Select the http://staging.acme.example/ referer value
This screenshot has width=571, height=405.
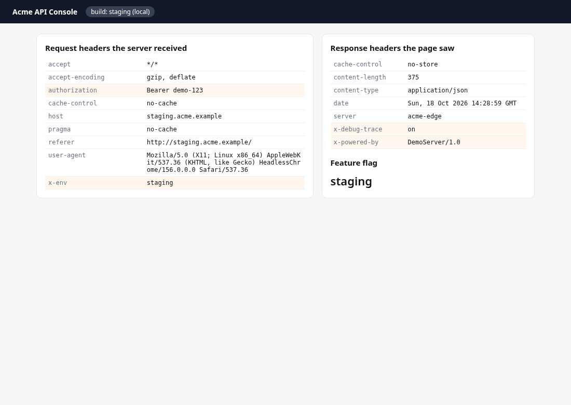point(199,142)
